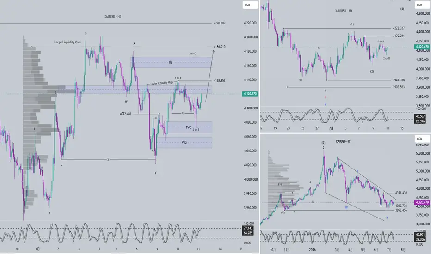
Task: Select the 4222.327 level label on H4
Action: coord(399,28)
